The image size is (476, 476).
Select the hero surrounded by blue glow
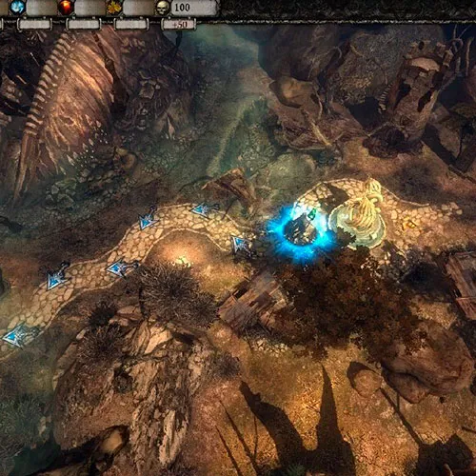click(x=301, y=231)
